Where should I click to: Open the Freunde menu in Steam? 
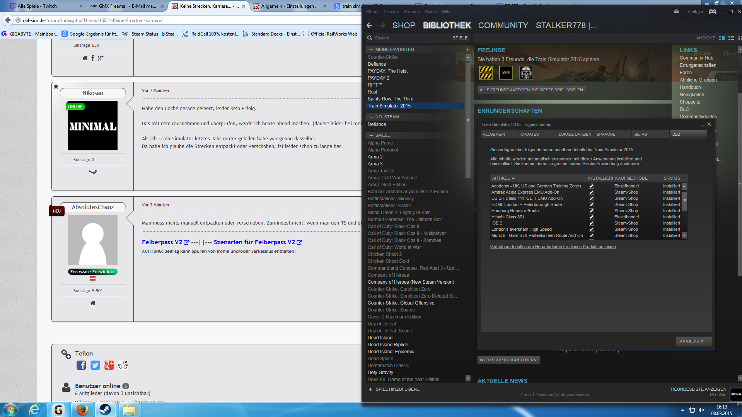(412, 12)
